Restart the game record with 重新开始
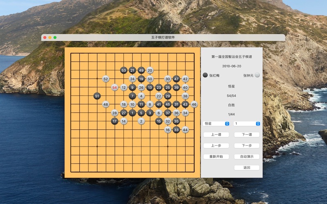 (216, 157)
